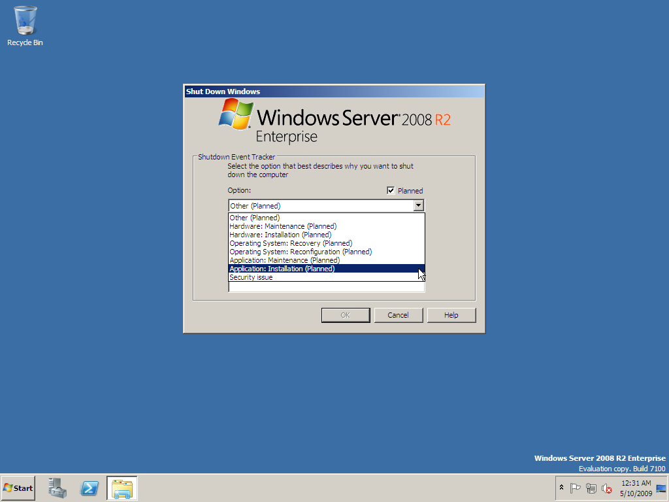Open the shutdown Option dropdown arrow

click(x=418, y=205)
